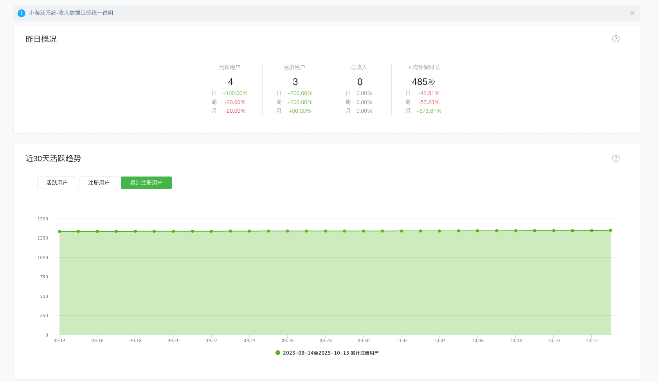Click the -57.23% weekly stay-time change
Viewport: 659px width, 382px height.
[429, 102]
